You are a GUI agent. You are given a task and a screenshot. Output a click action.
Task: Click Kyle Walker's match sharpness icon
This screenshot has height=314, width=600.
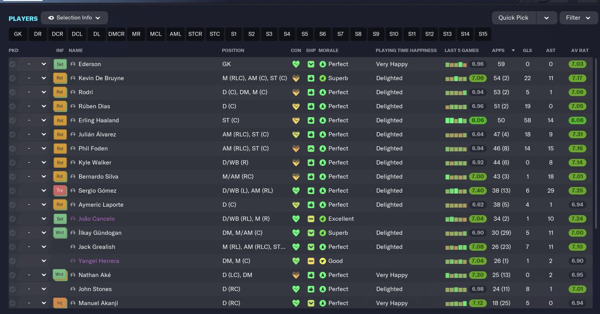click(311, 163)
